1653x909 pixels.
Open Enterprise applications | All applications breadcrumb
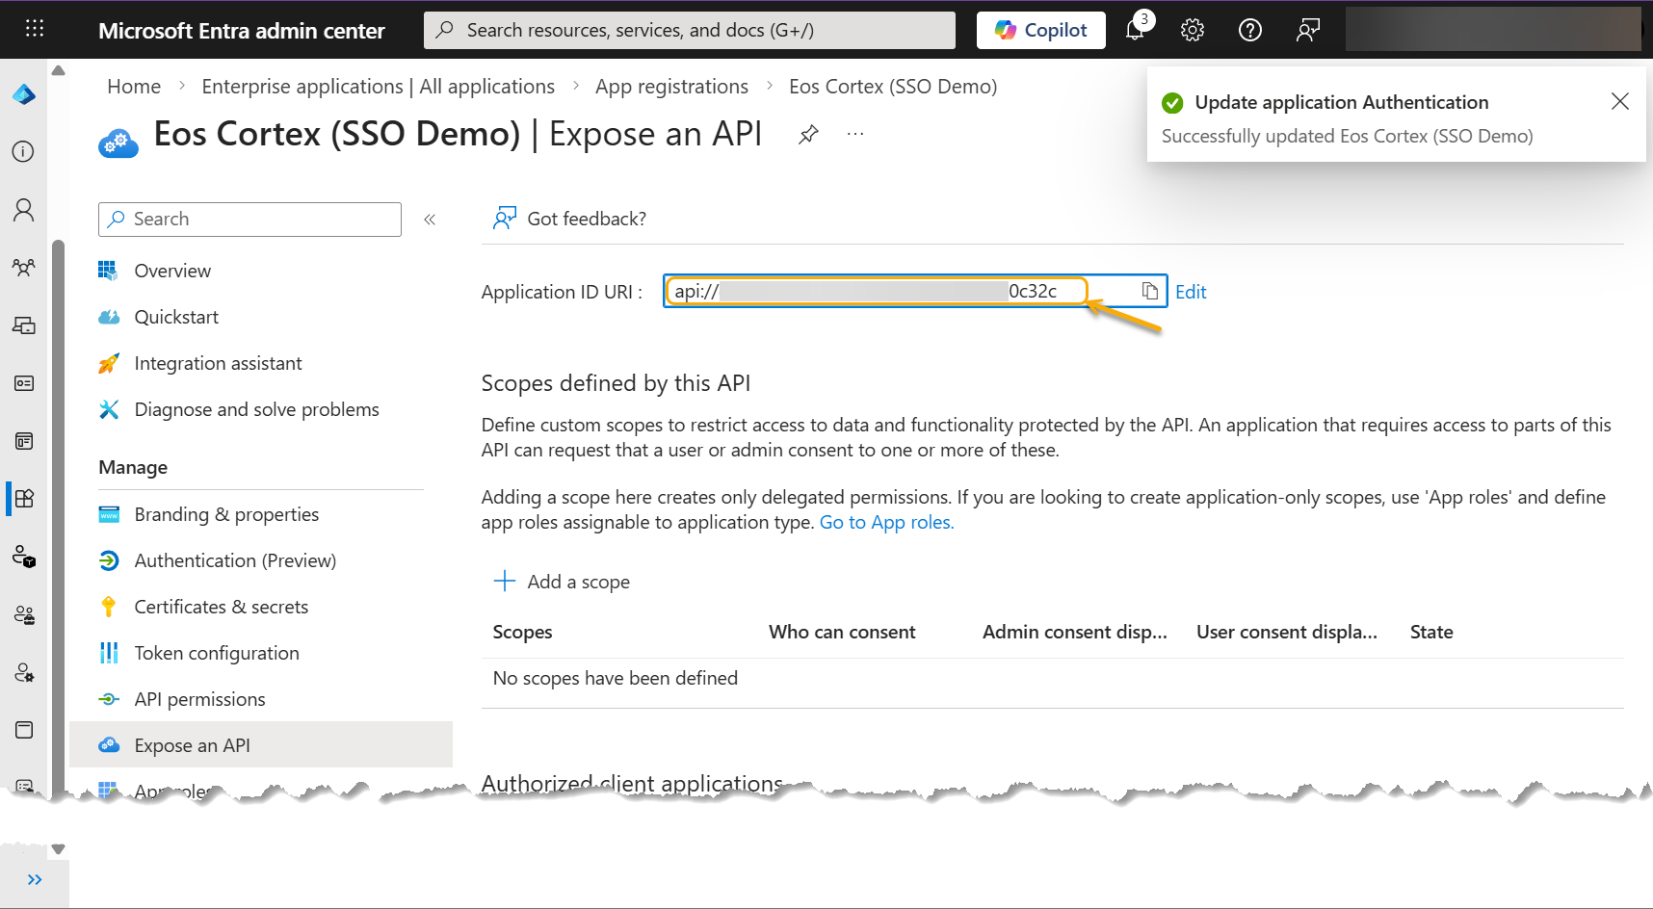point(379,87)
